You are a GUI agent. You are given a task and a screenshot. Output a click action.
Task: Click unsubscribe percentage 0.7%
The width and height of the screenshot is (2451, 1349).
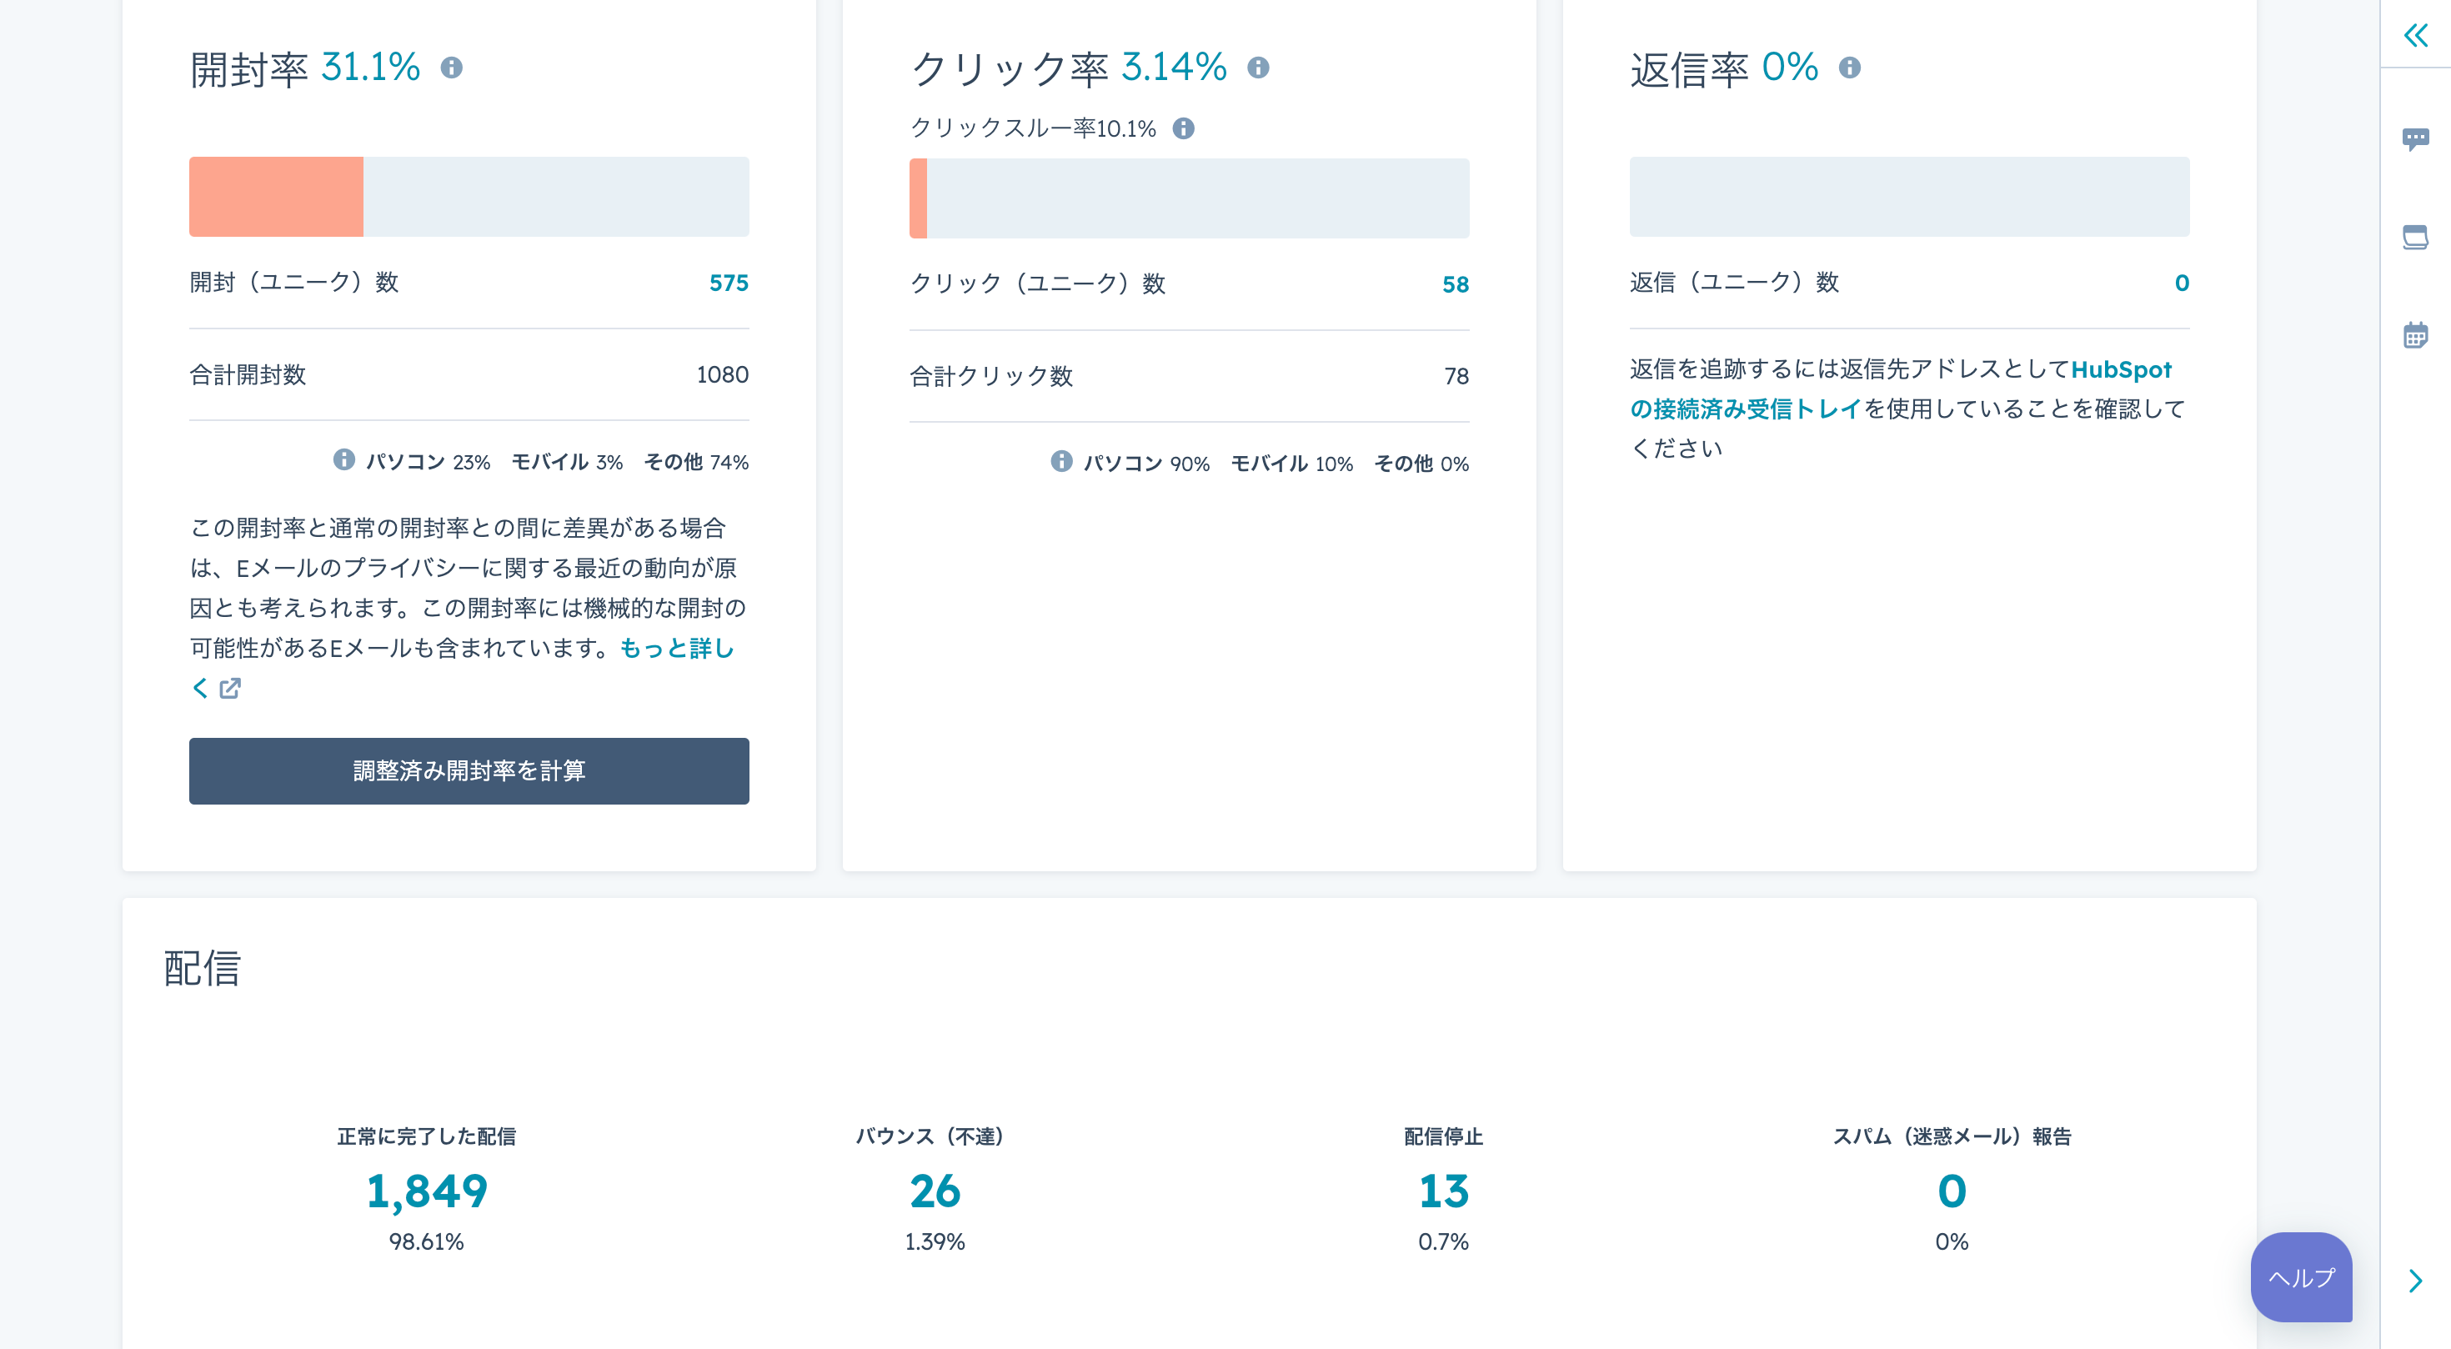[1443, 1241]
